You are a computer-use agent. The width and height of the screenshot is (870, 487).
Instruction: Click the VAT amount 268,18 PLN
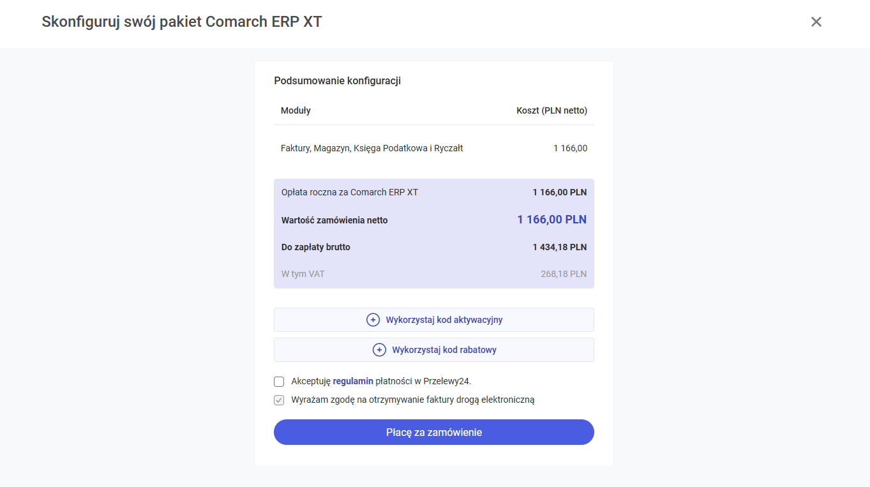(563, 274)
